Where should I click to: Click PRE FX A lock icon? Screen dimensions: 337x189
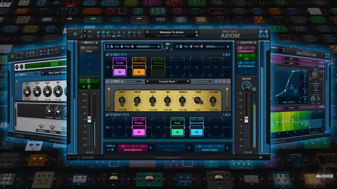coord(107,55)
